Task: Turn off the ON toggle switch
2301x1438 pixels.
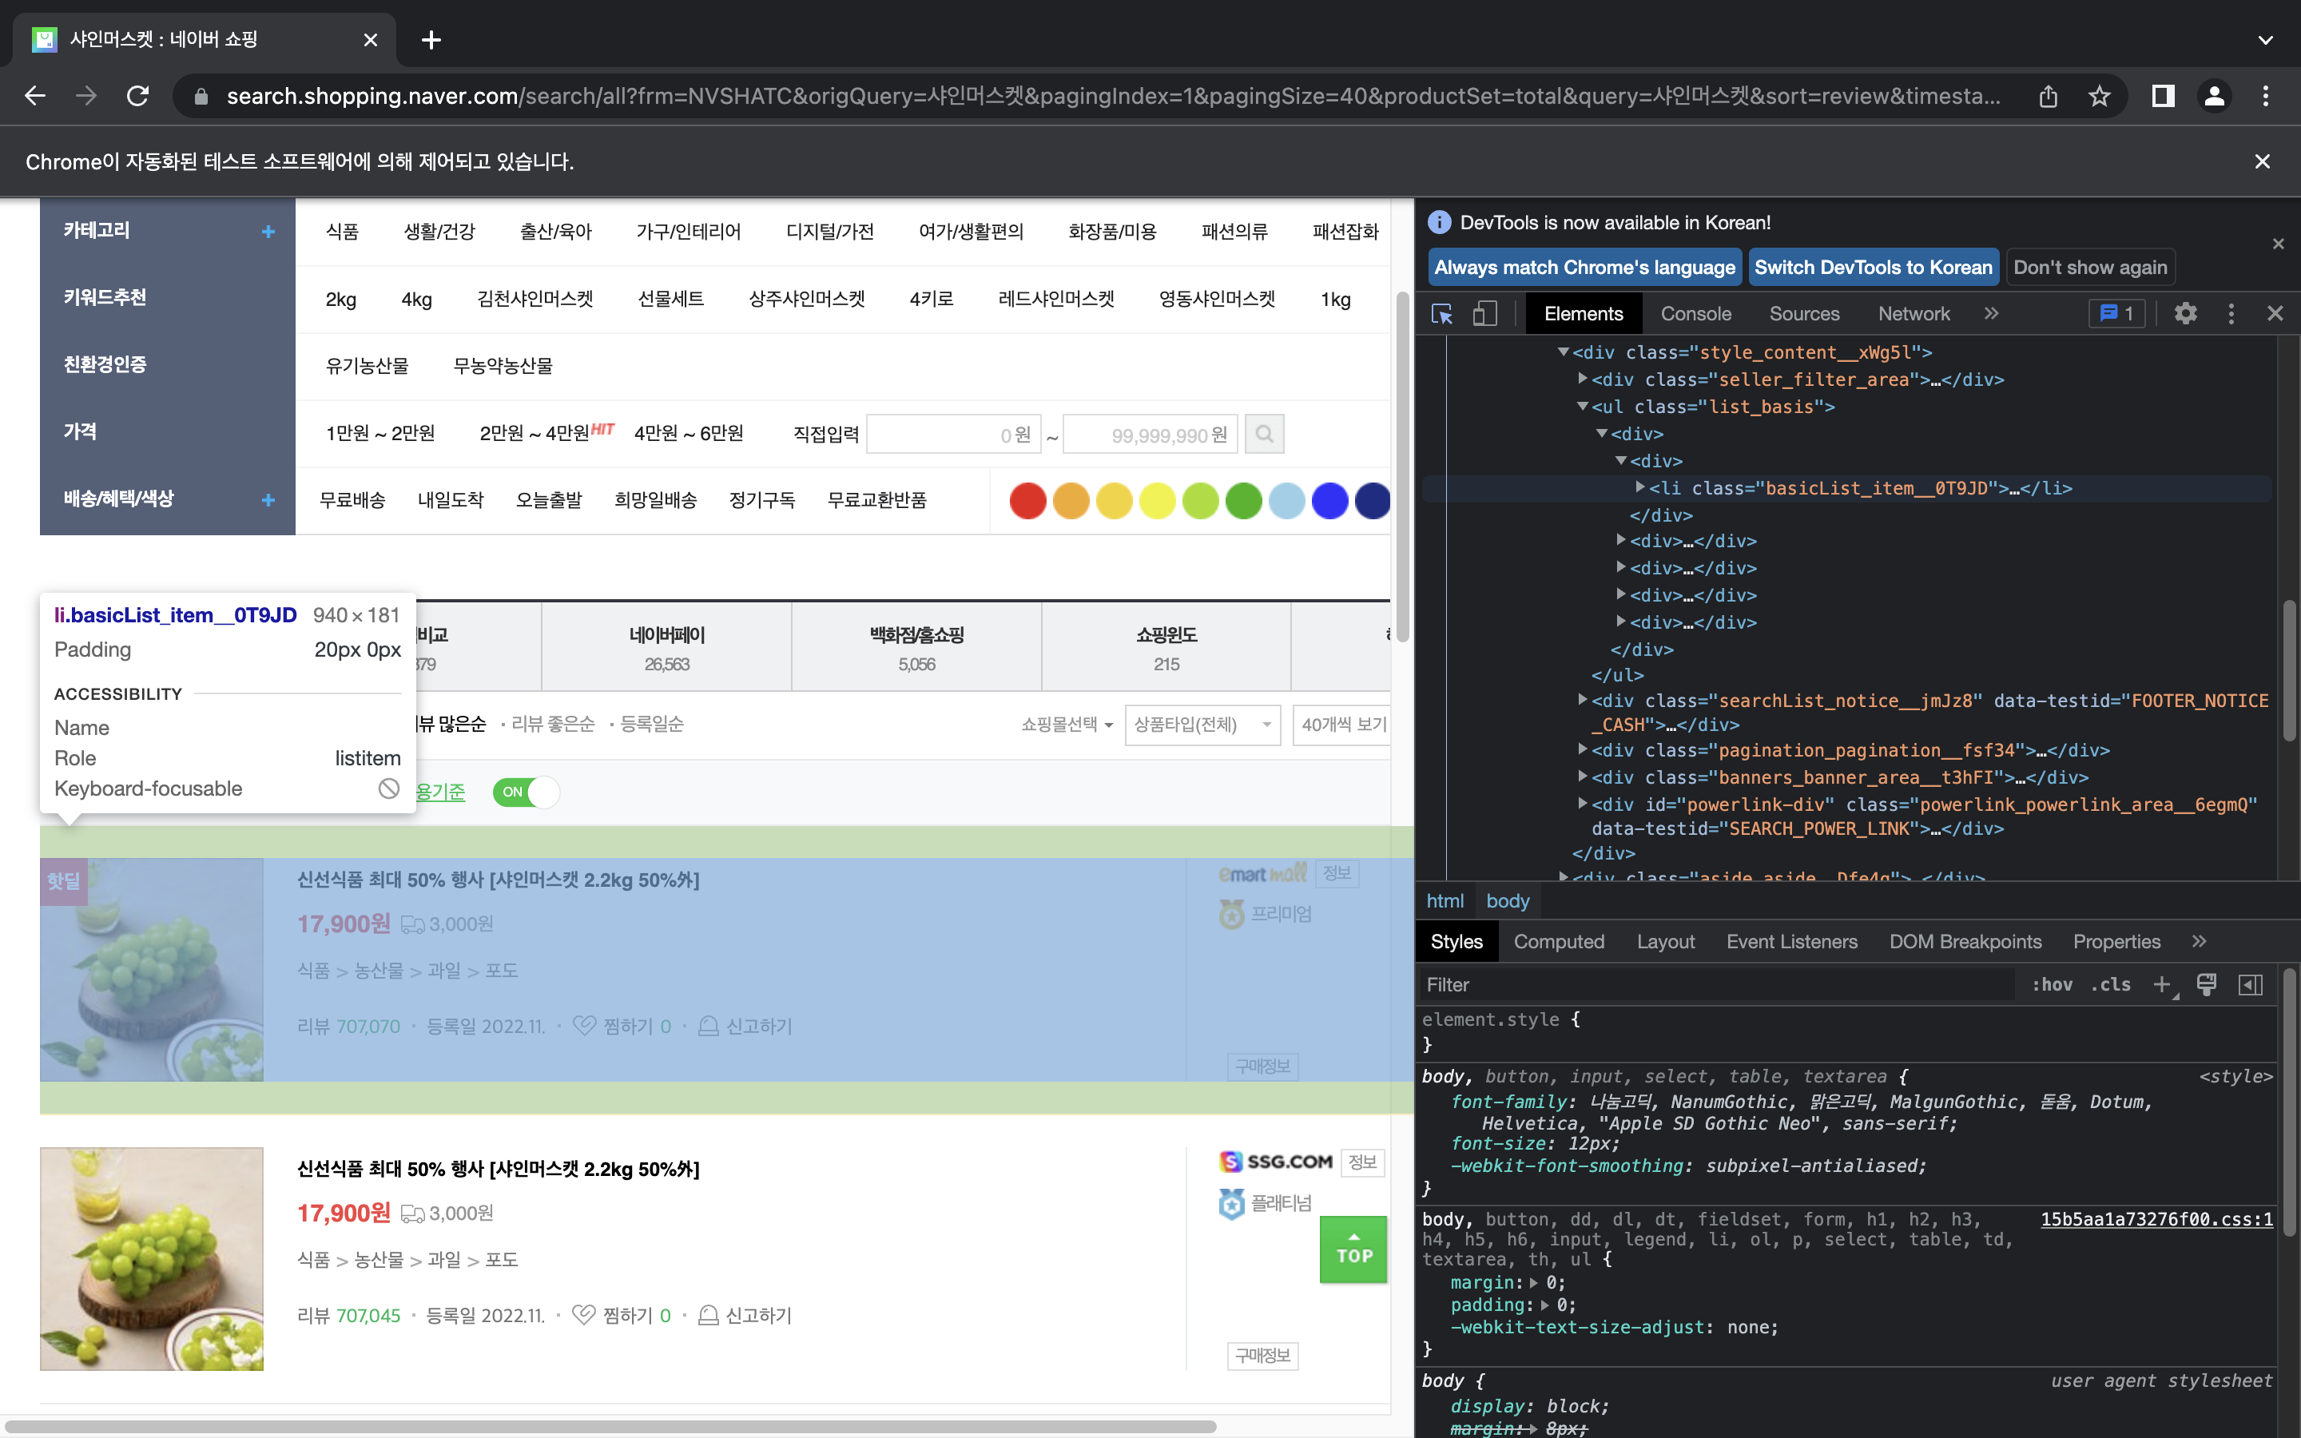Action: tap(526, 791)
